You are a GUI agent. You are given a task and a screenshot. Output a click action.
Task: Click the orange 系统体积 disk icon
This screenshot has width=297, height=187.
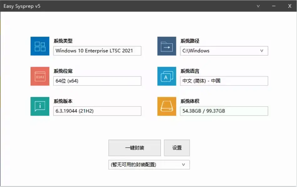[x=166, y=106]
